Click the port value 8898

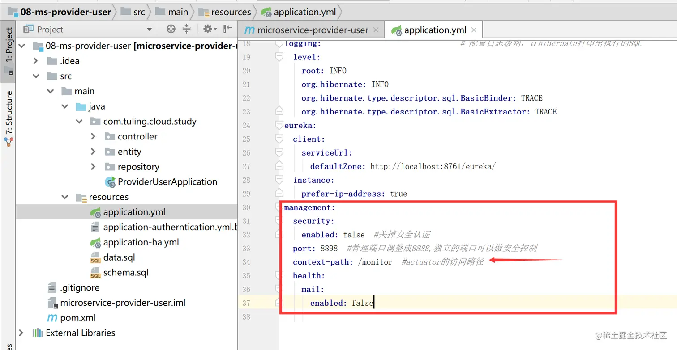tap(329, 248)
